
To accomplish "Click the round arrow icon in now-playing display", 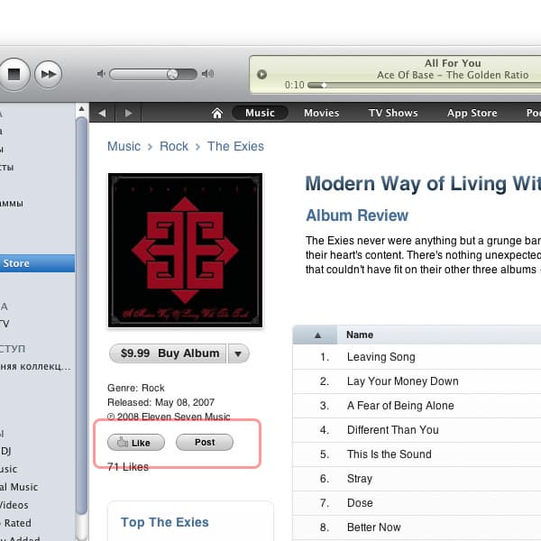I will (x=261, y=74).
